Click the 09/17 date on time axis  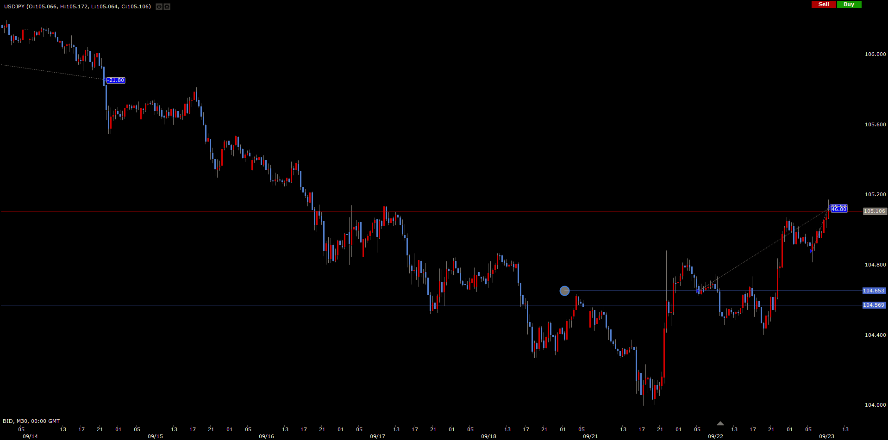tap(377, 436)
